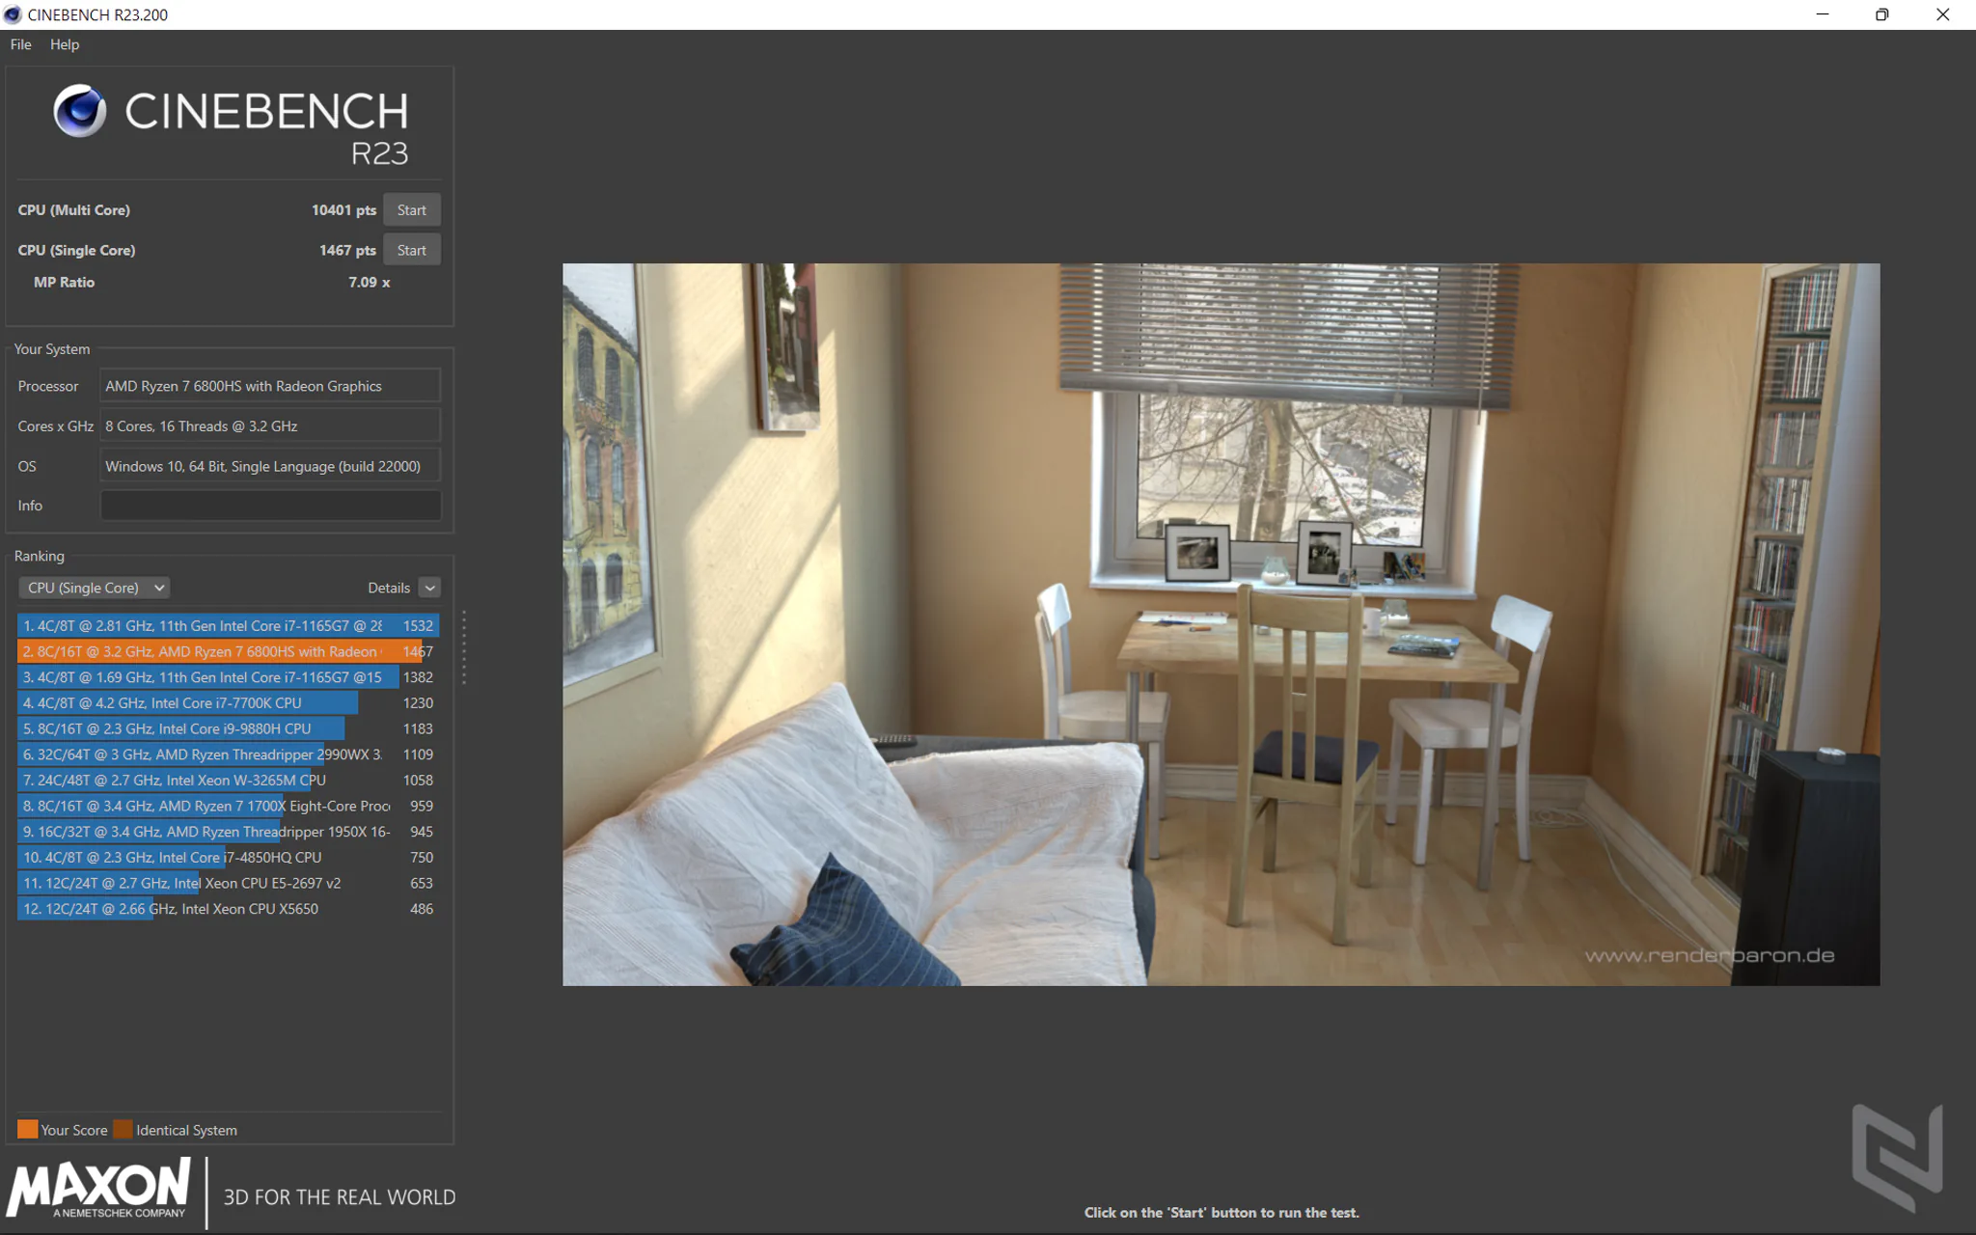The image size is (1976, 1235).
Task: Click the rendered room preview image
Action: coord(1221,624)
